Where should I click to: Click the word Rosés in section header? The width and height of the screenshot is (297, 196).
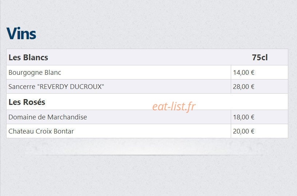[34, 102]
